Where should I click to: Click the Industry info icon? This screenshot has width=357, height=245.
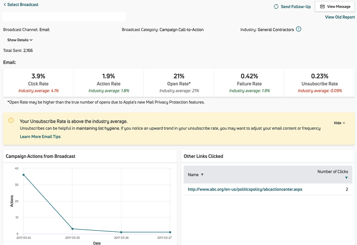[x=299, y=29]
